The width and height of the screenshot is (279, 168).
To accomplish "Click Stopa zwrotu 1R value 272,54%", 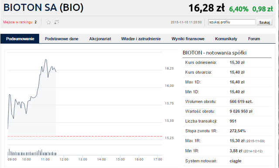I will [x=238, y=131].
